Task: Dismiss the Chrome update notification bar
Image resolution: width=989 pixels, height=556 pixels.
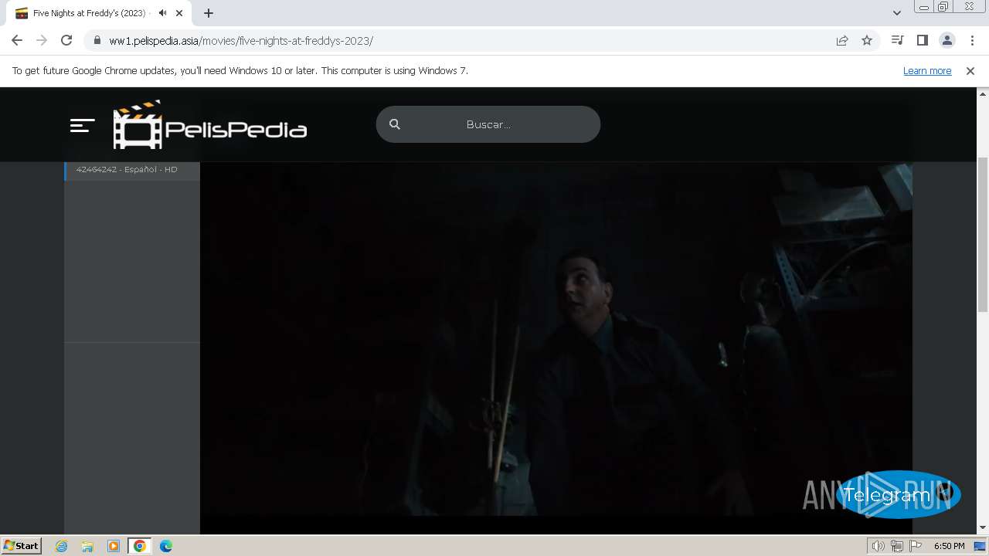Action: click(970, 70)
